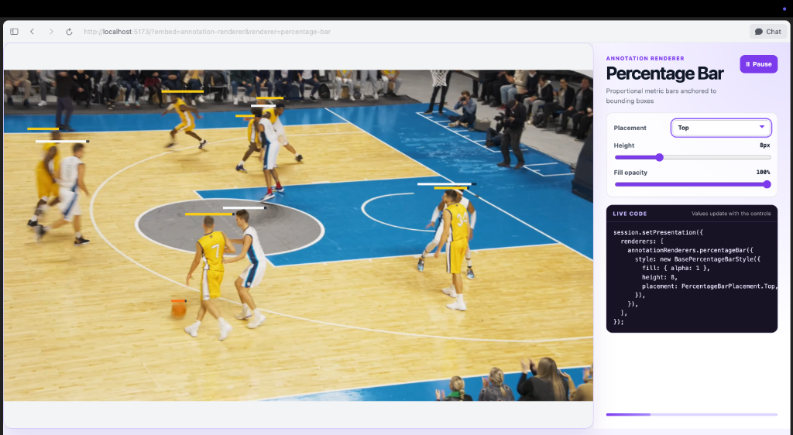The width and height of the screenshot is (793, 435).
Task: Click the 'Values update with the controls' note
Action: [x=731, y=214]
